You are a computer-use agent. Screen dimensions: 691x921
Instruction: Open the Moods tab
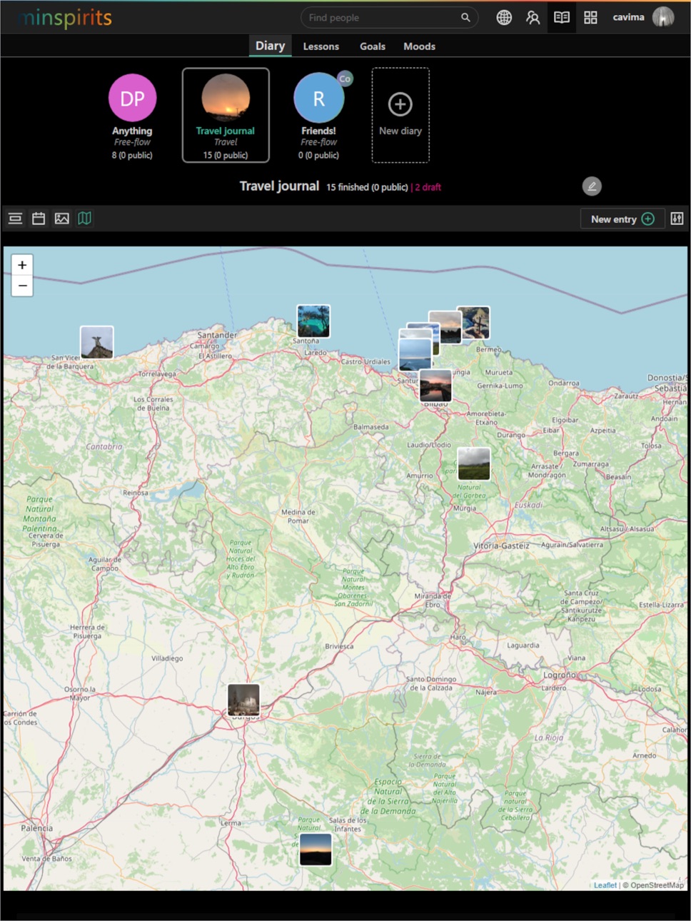(x=419, y=46)
